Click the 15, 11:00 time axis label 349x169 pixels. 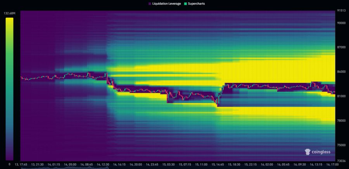tap(201, 165)
